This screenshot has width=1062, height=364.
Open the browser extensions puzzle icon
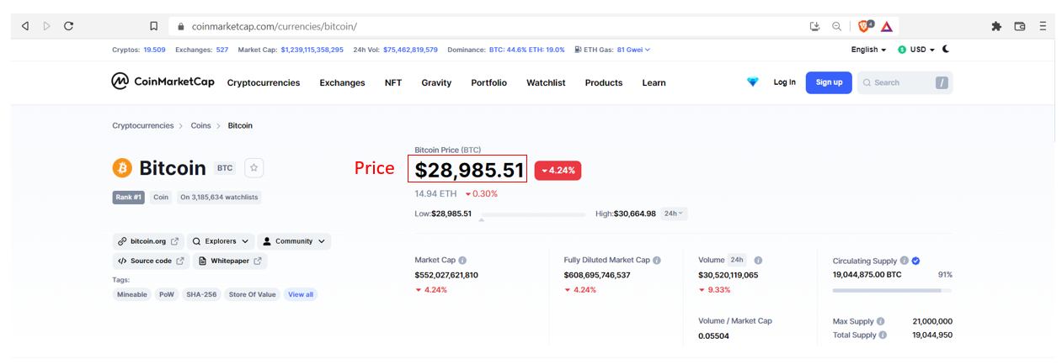click(x=996, y=26)
